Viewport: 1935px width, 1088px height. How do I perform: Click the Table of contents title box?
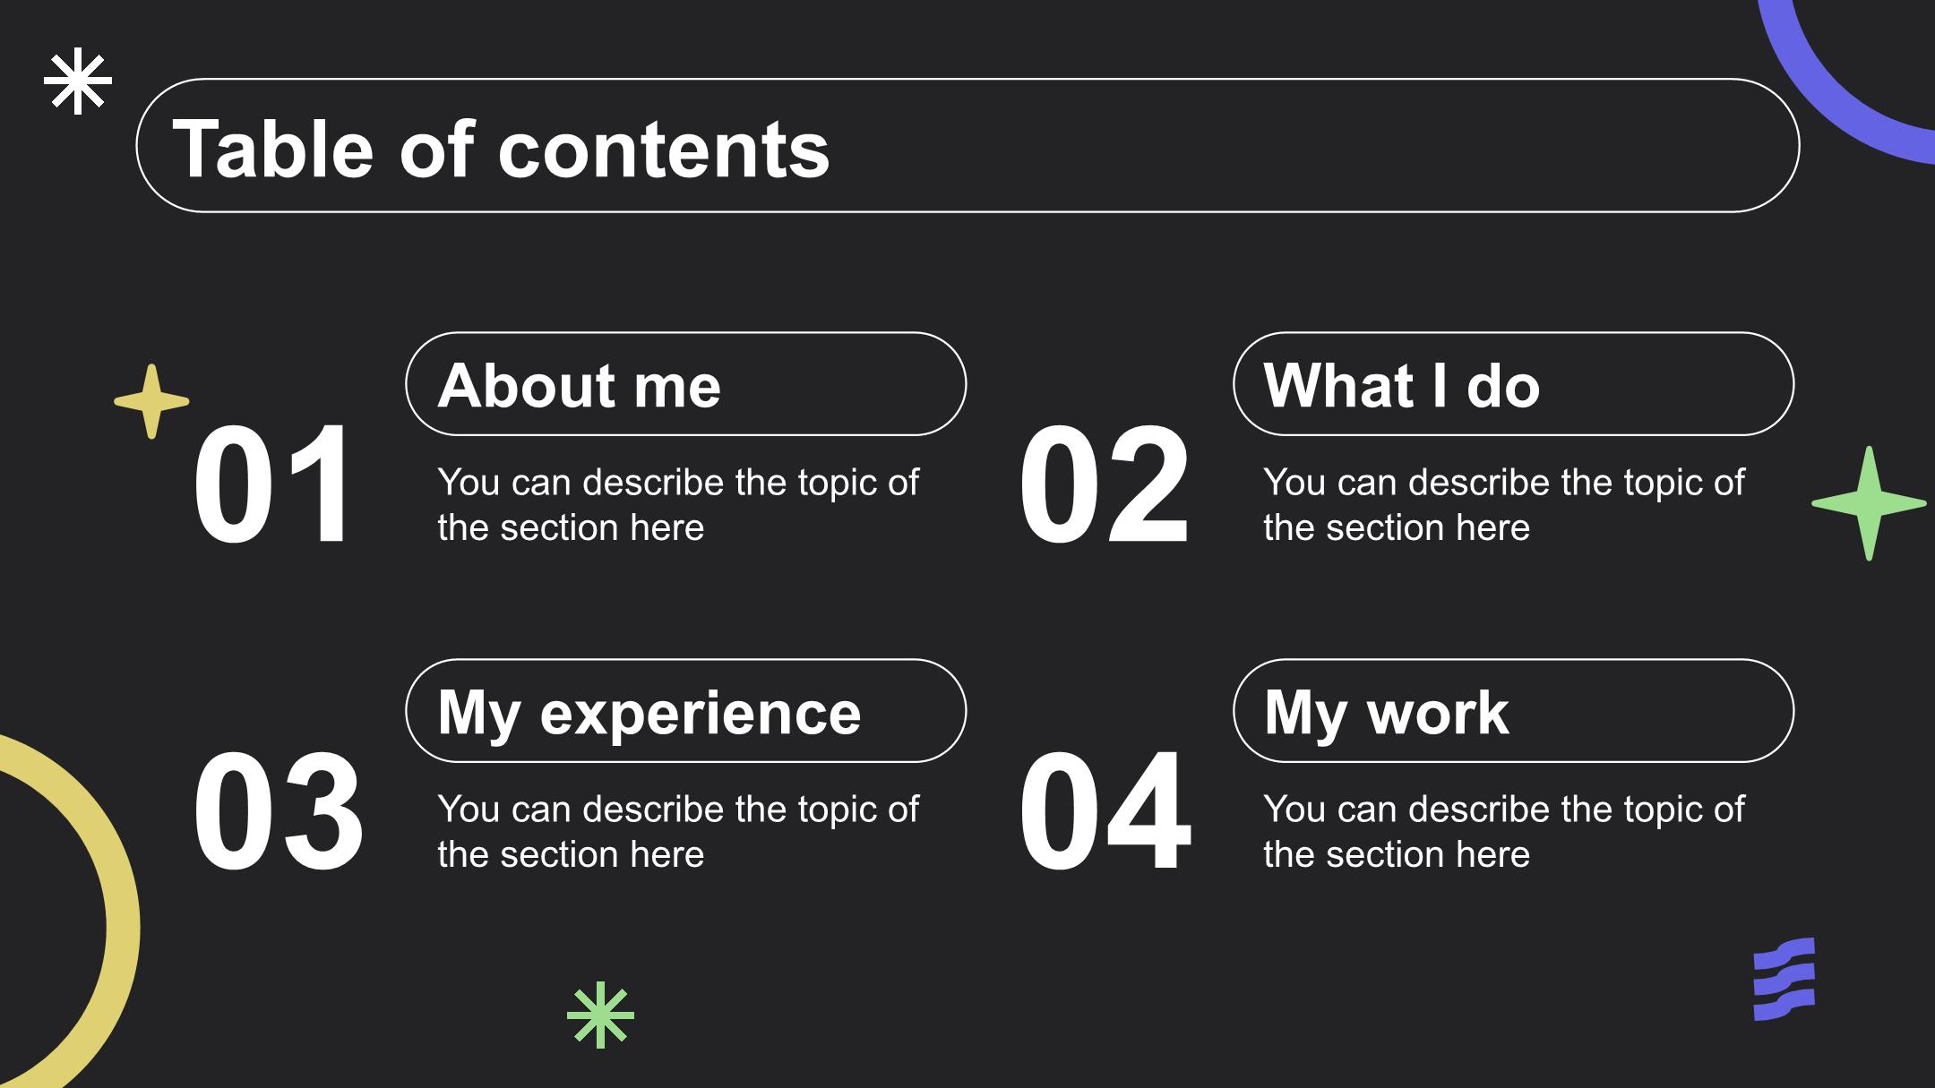967,145
